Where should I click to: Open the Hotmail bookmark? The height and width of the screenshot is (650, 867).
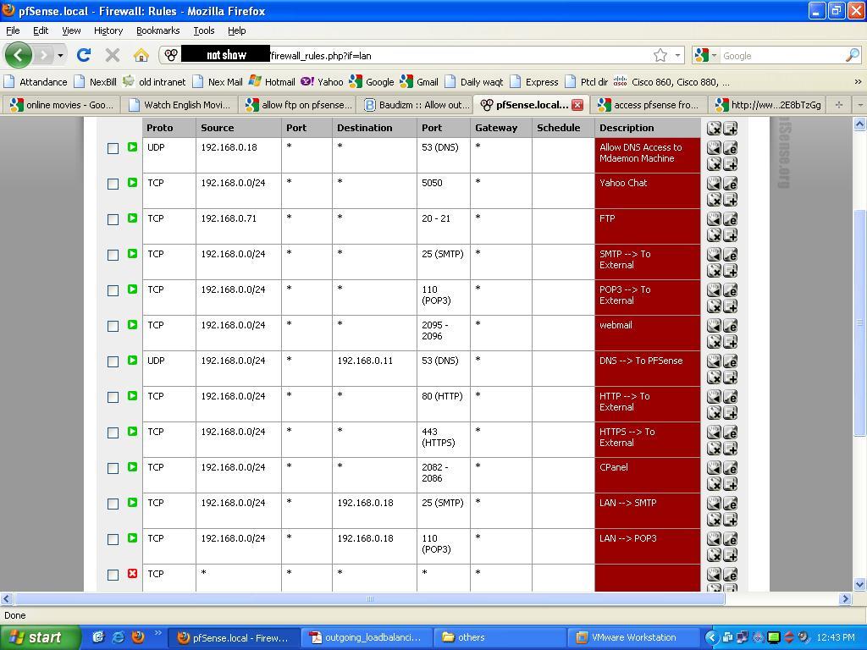click(272, 82)
